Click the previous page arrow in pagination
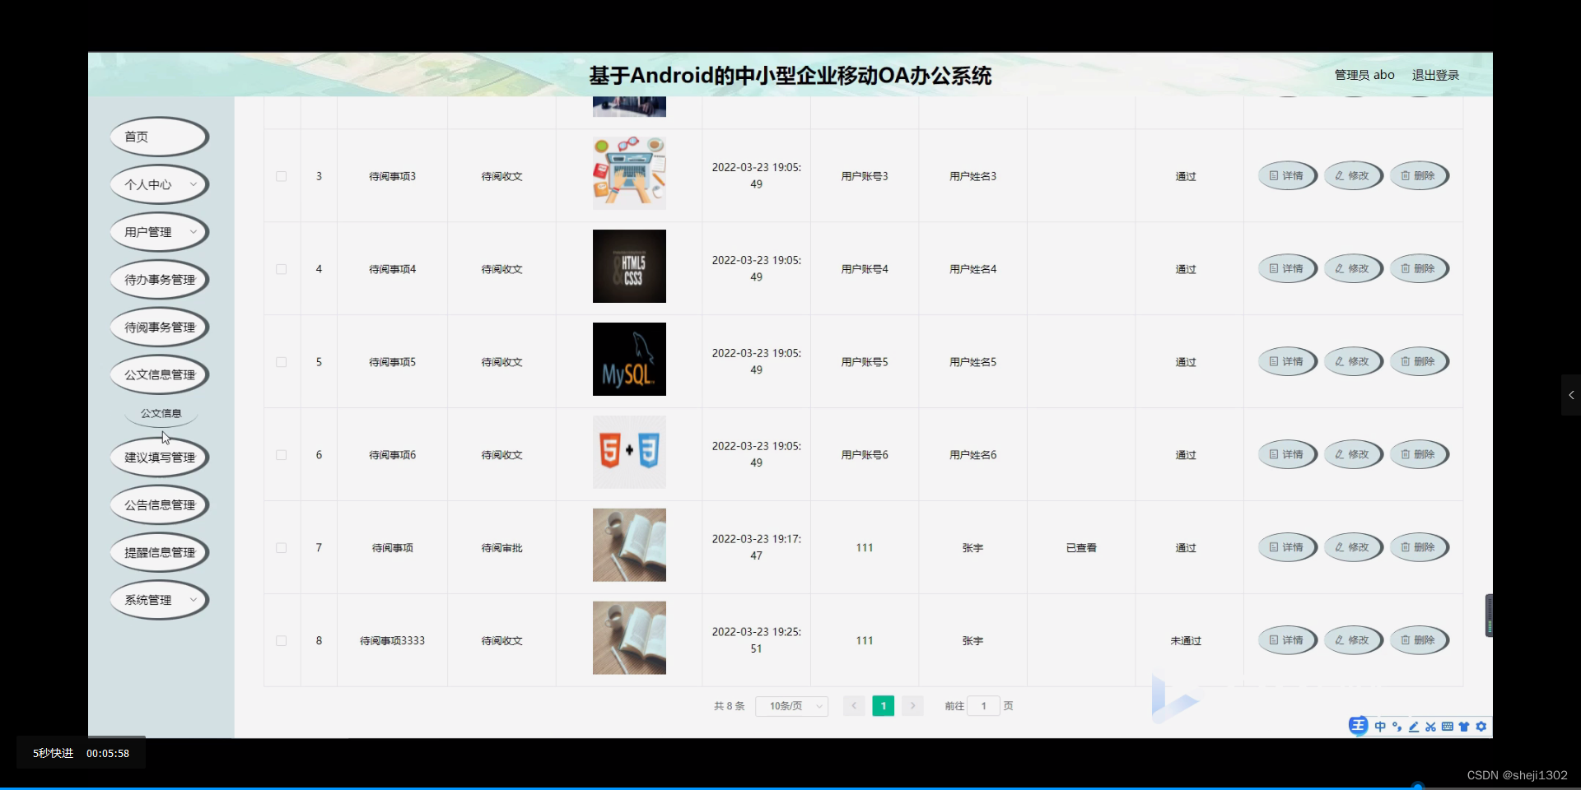The image size is (1581, 790). click(853, 706)
